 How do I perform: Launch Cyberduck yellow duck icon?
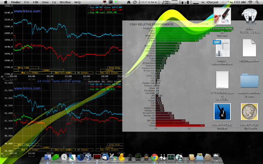pos(122,157)
